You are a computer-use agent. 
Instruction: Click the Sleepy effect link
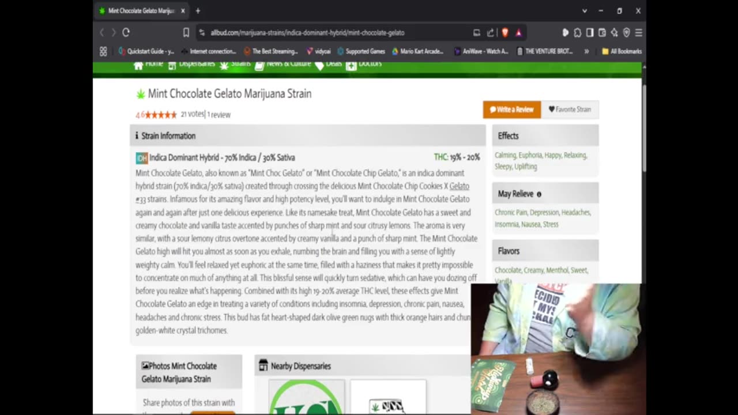503,167
